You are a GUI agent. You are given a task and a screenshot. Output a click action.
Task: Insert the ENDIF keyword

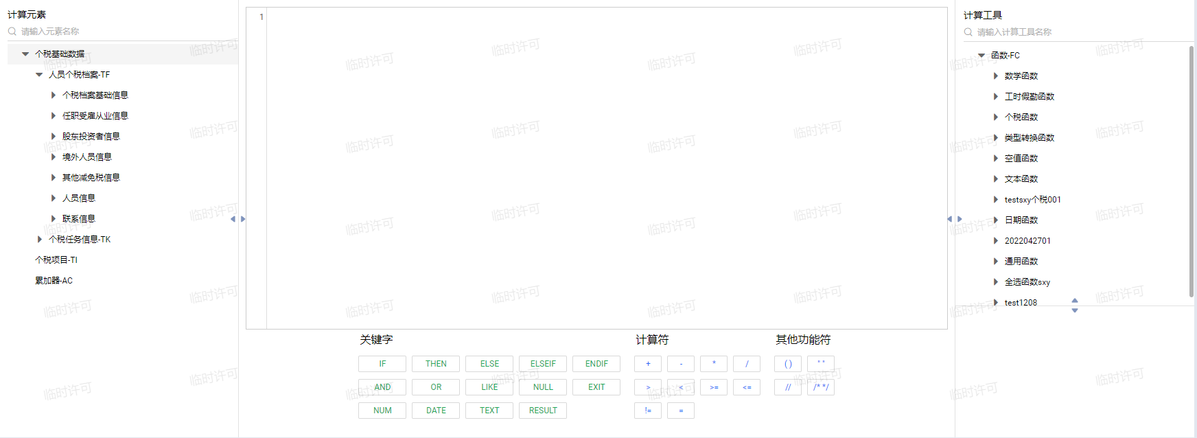(596, 364)
